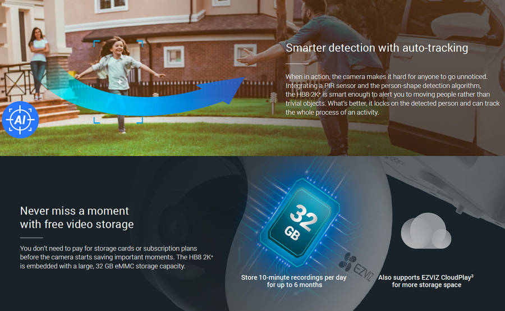Screen dimensions: 505x311
Task: Click the blue AI crosshair icon
Action: pos(20,120)
